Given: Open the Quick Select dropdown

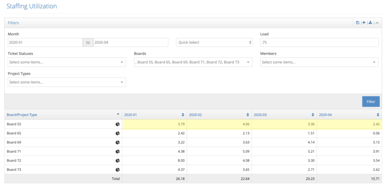Looking at the screenshot, I should [214, 42].
